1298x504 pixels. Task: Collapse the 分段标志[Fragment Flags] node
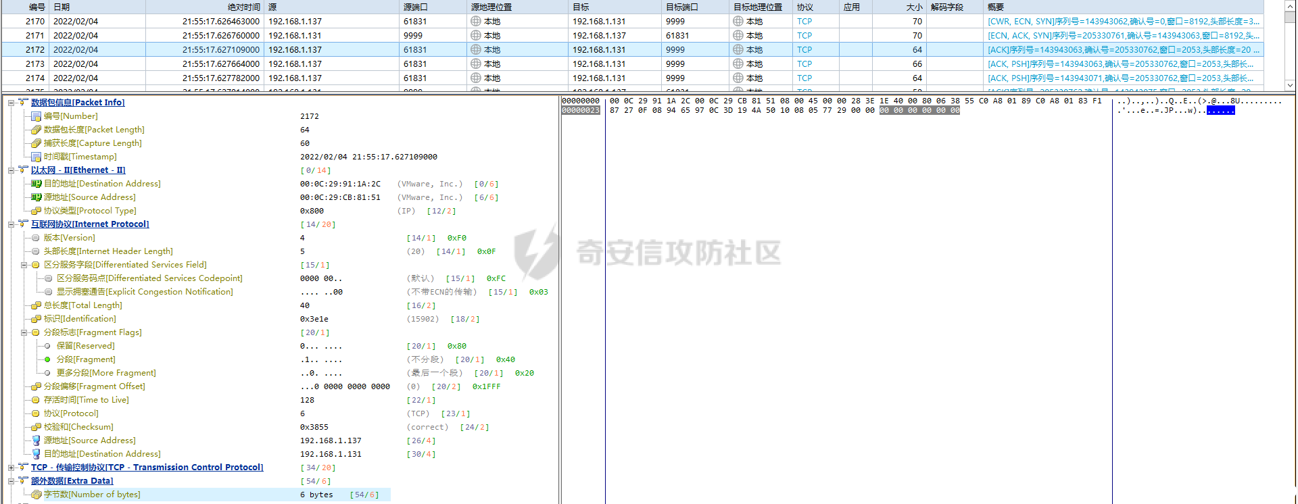tap(24, 332)
